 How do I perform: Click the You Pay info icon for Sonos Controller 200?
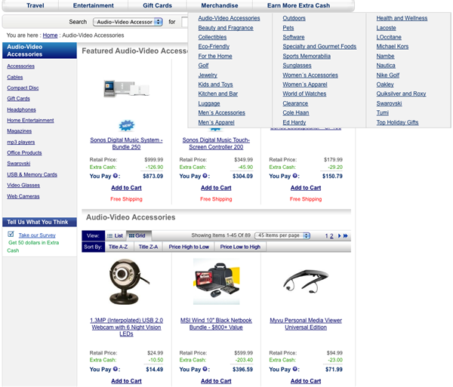(205, 176)
